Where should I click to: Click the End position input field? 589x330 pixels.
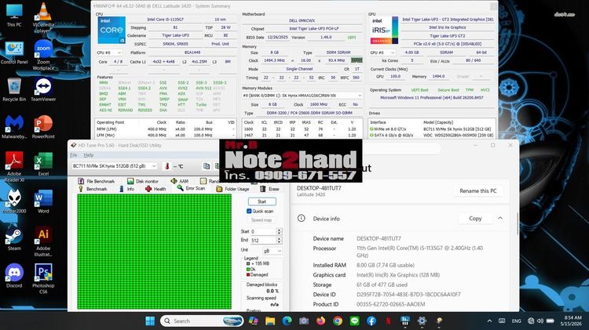[x=263, y=240]
